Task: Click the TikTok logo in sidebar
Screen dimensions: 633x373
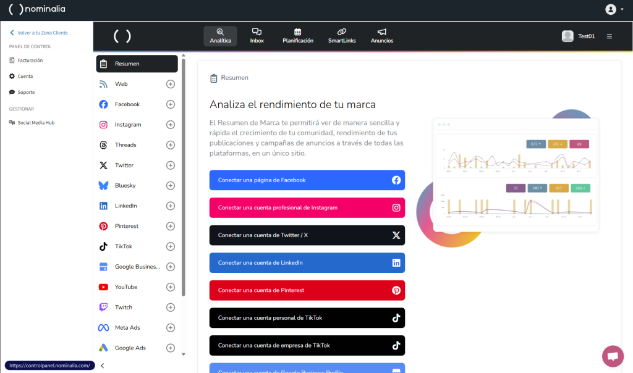Action: click(x=103, y=246)
